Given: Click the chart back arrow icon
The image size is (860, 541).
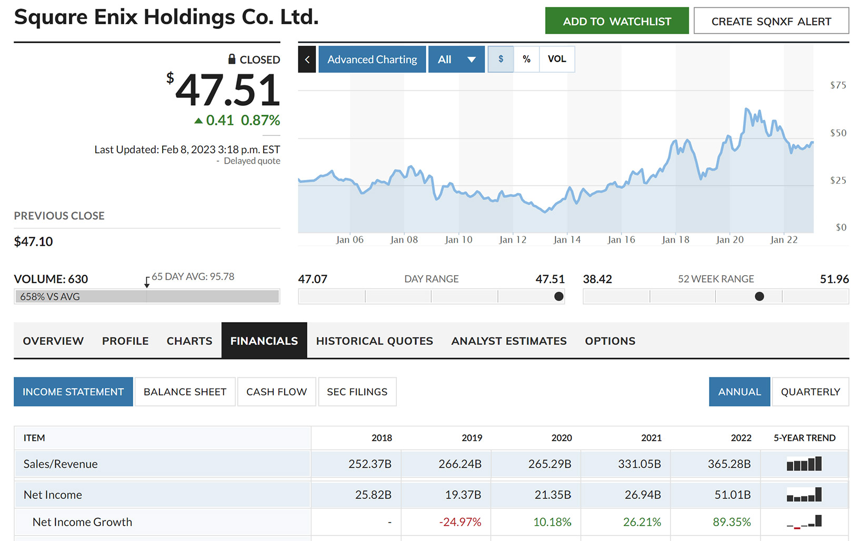Looking at the screenshot, I should tap(307, 59).
